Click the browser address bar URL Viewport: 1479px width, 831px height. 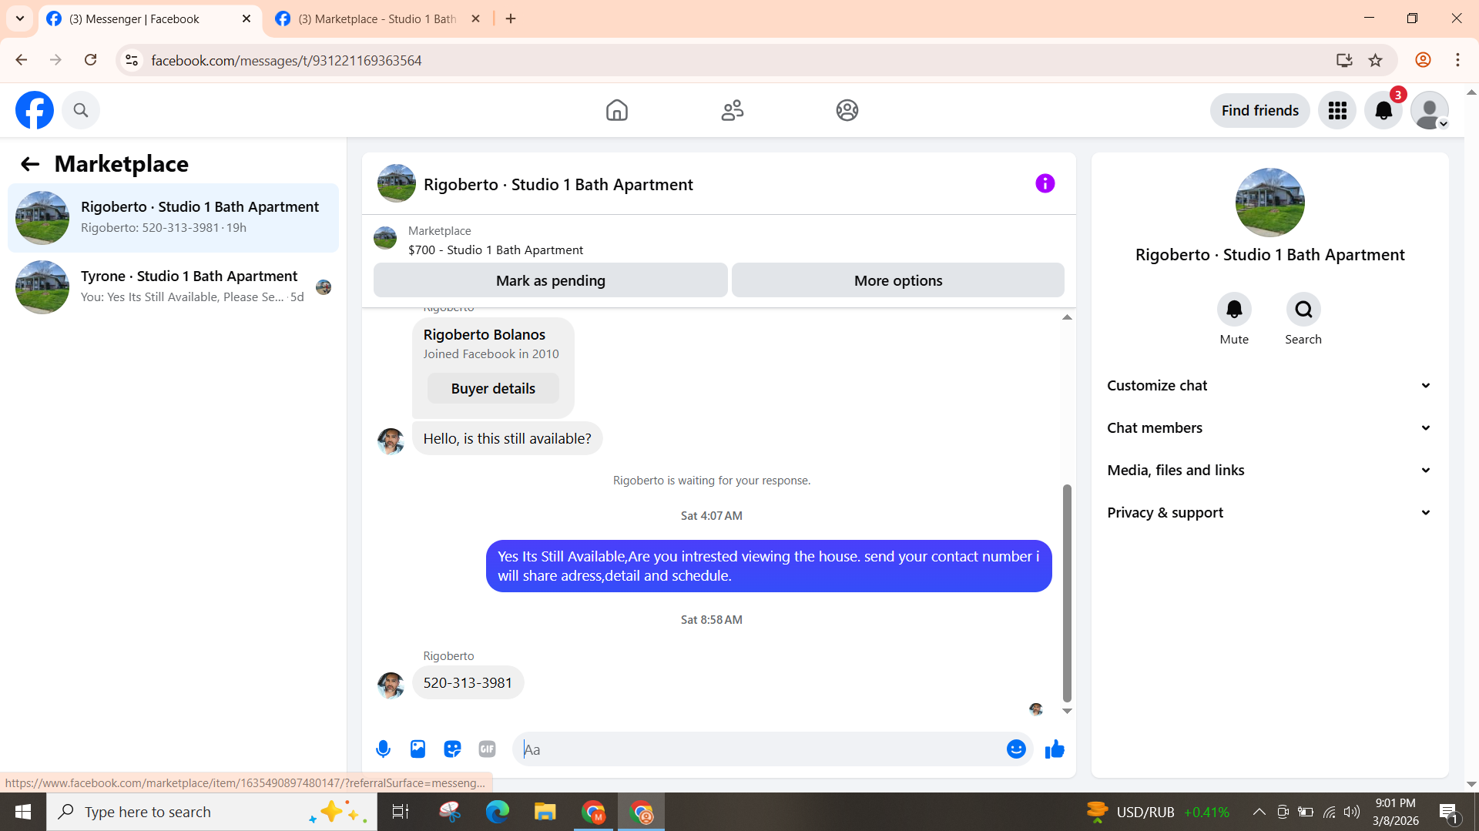(286, 60)
